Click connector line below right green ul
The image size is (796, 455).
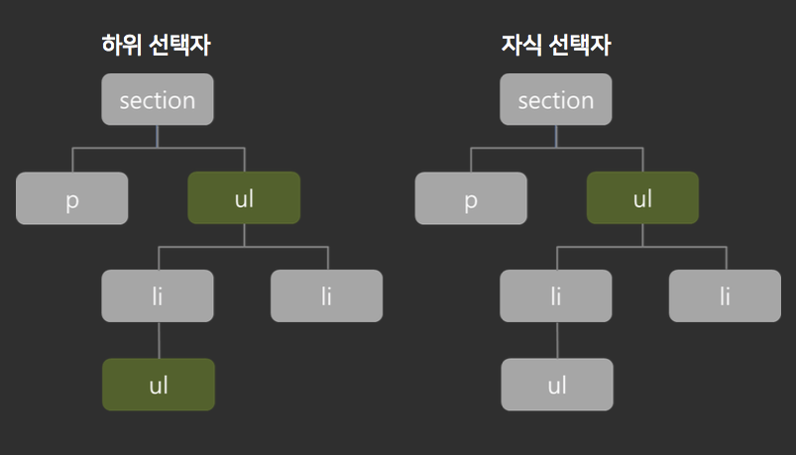point(642,235)
